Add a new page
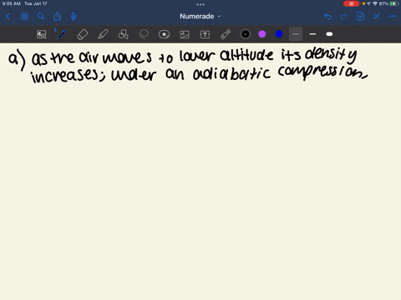Screen dimensions: 401x300 pyautogui.click(x=360, y=17)
